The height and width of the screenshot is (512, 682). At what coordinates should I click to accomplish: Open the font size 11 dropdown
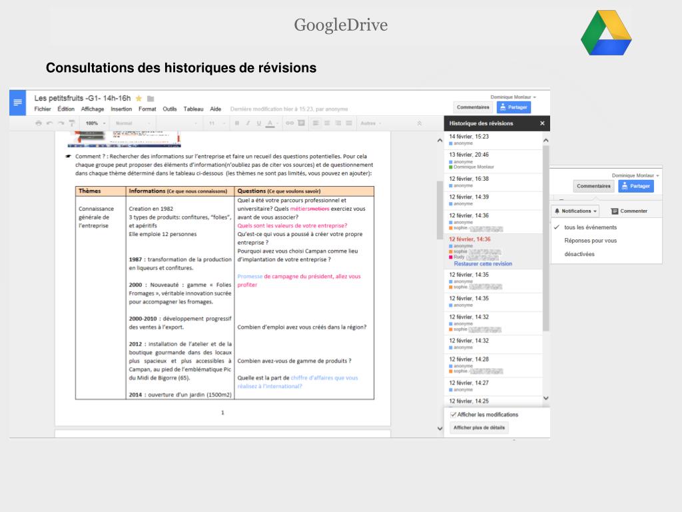[217, 123]
